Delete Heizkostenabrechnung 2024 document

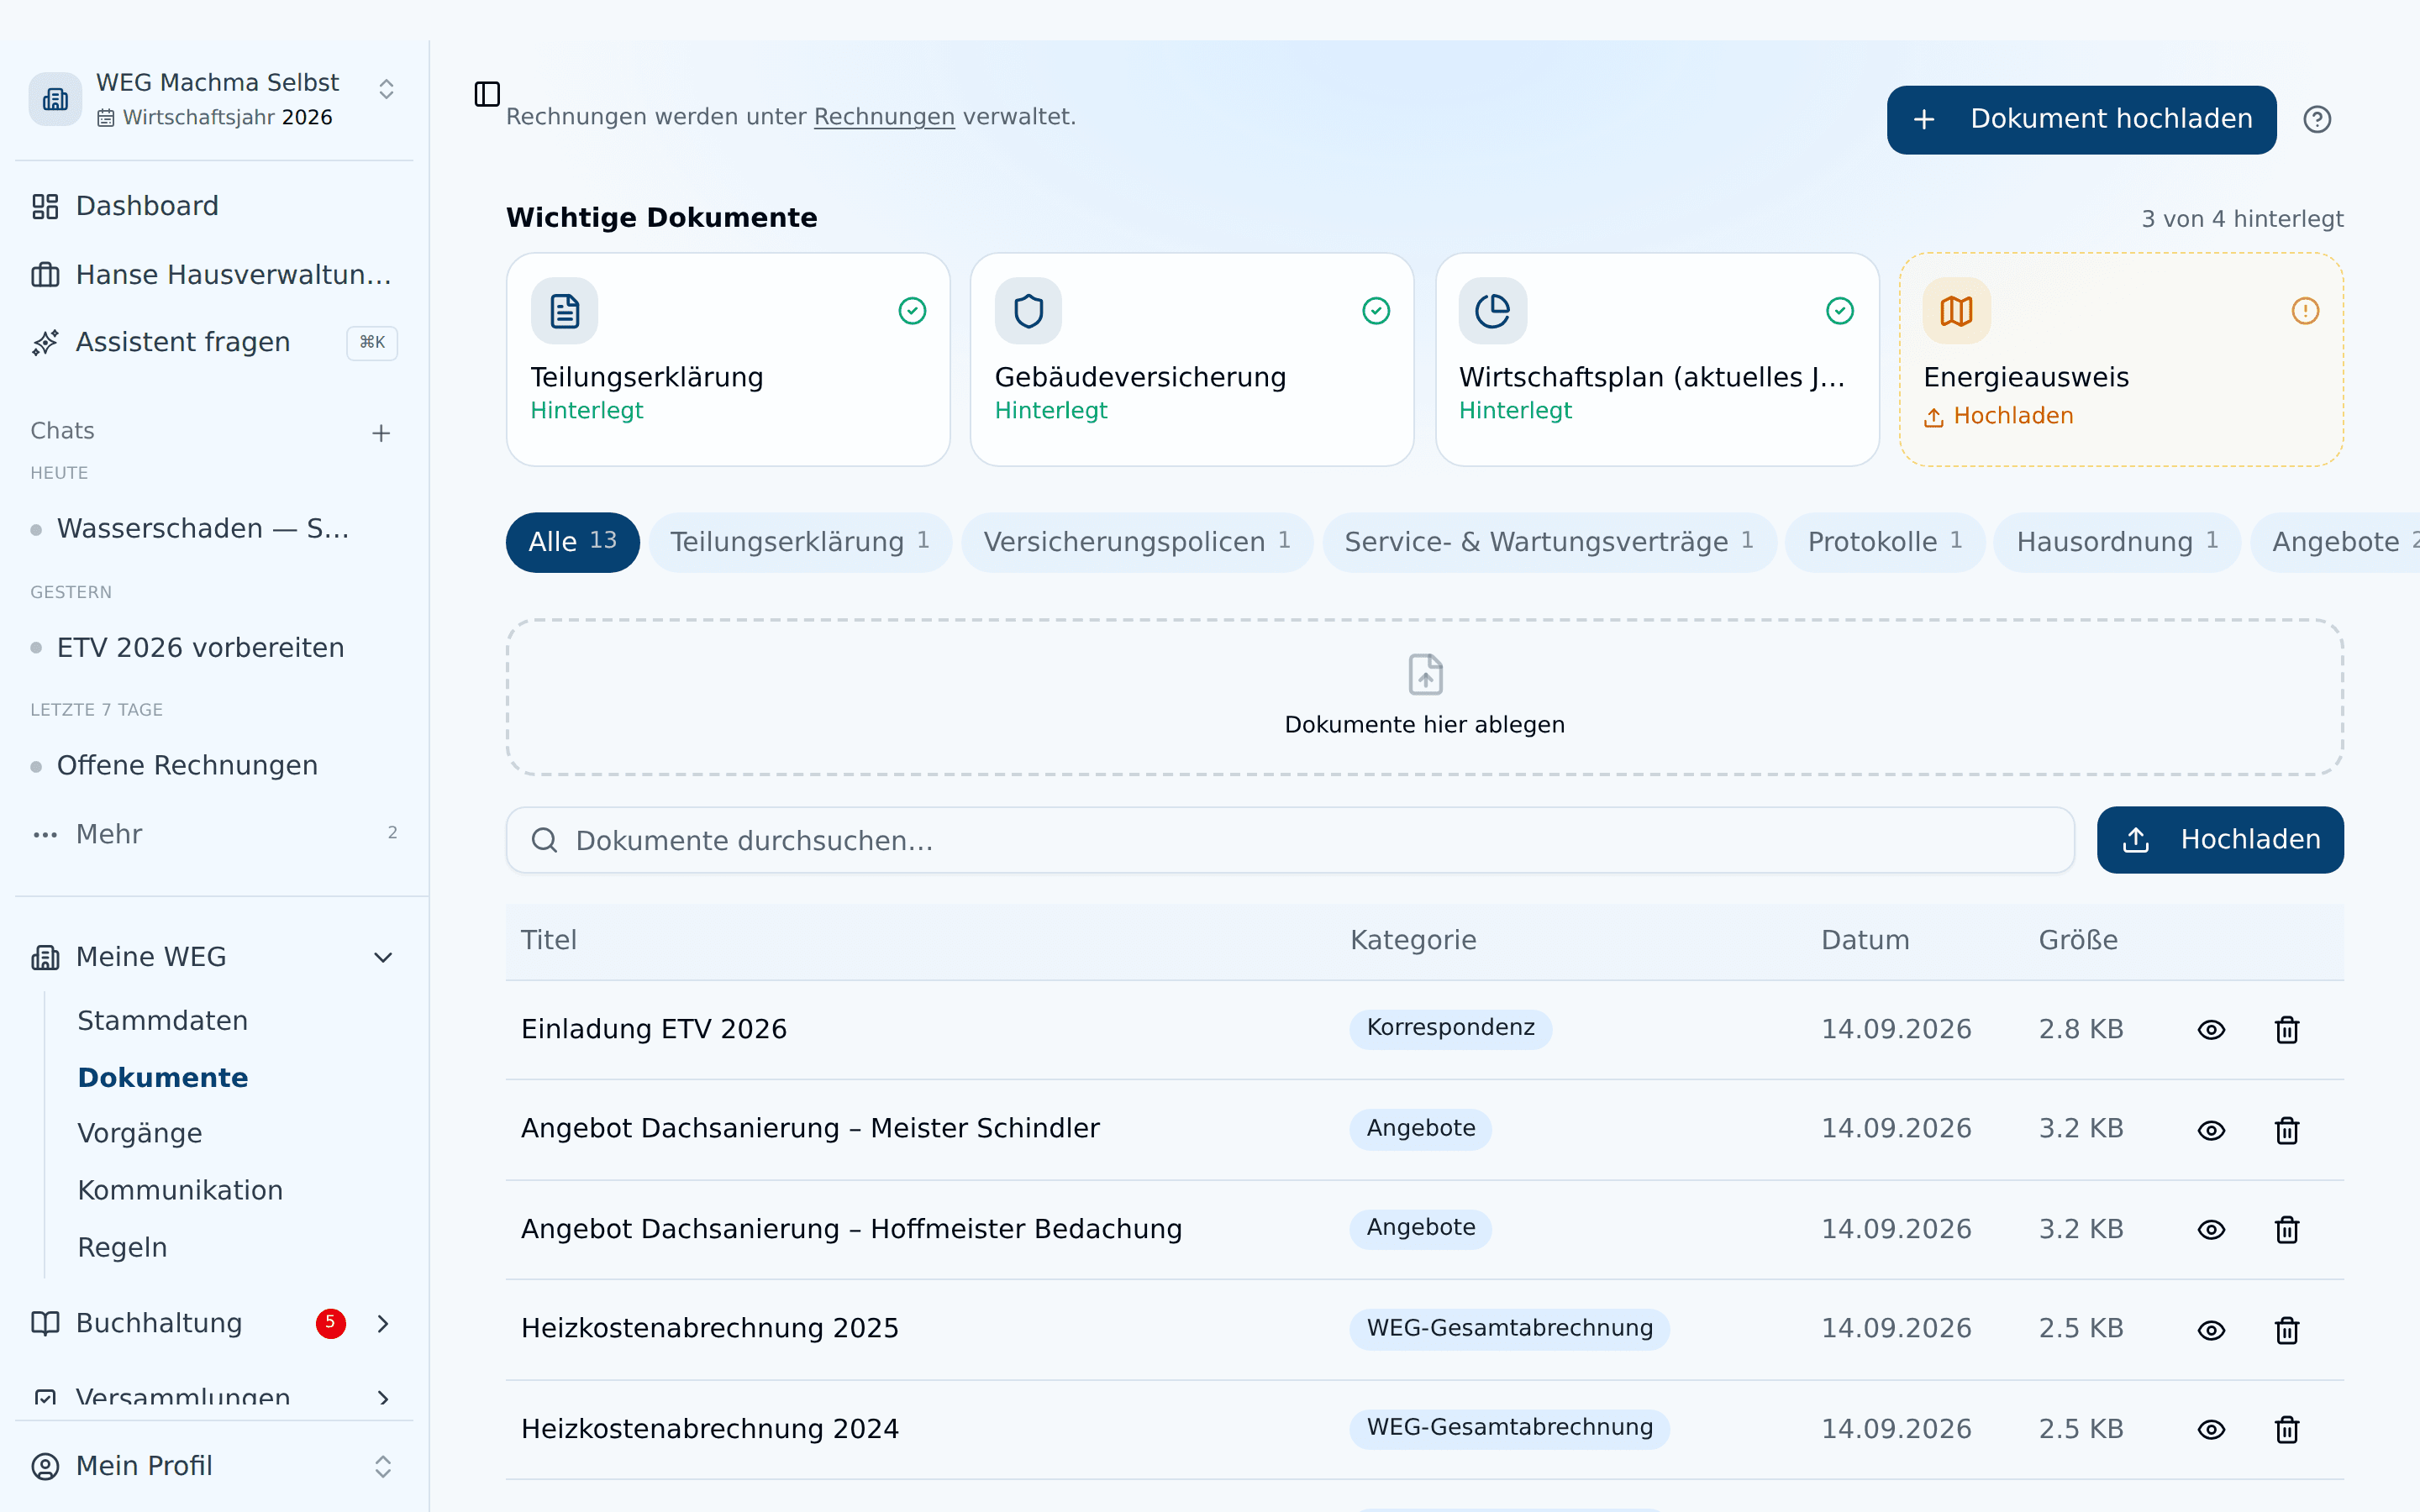(x=2287, y=1429)
